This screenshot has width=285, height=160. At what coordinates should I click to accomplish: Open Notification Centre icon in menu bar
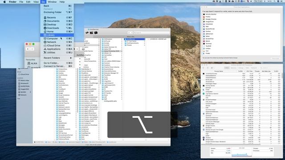click(x=281, y=1)
